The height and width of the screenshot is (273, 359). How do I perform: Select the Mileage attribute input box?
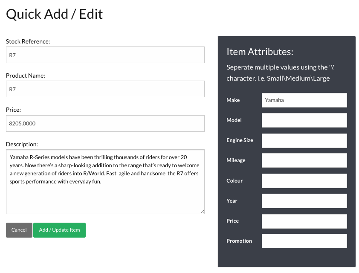tap(304, 160)
